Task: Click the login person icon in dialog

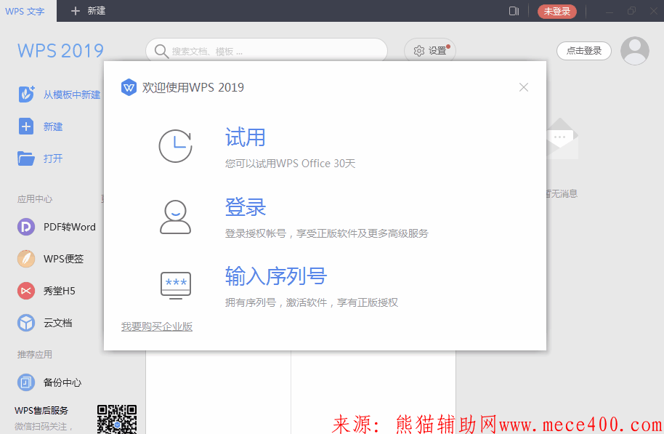Action: (175, 217)
